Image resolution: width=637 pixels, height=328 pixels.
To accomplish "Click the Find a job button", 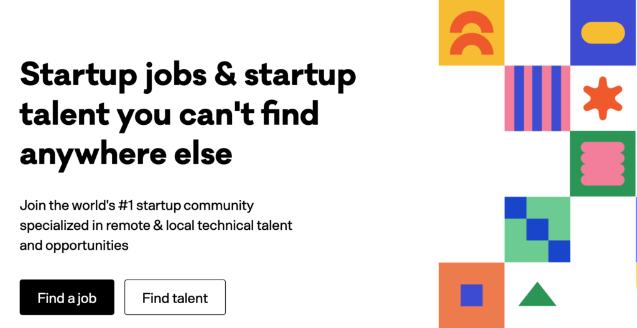I will pos(67,297).
